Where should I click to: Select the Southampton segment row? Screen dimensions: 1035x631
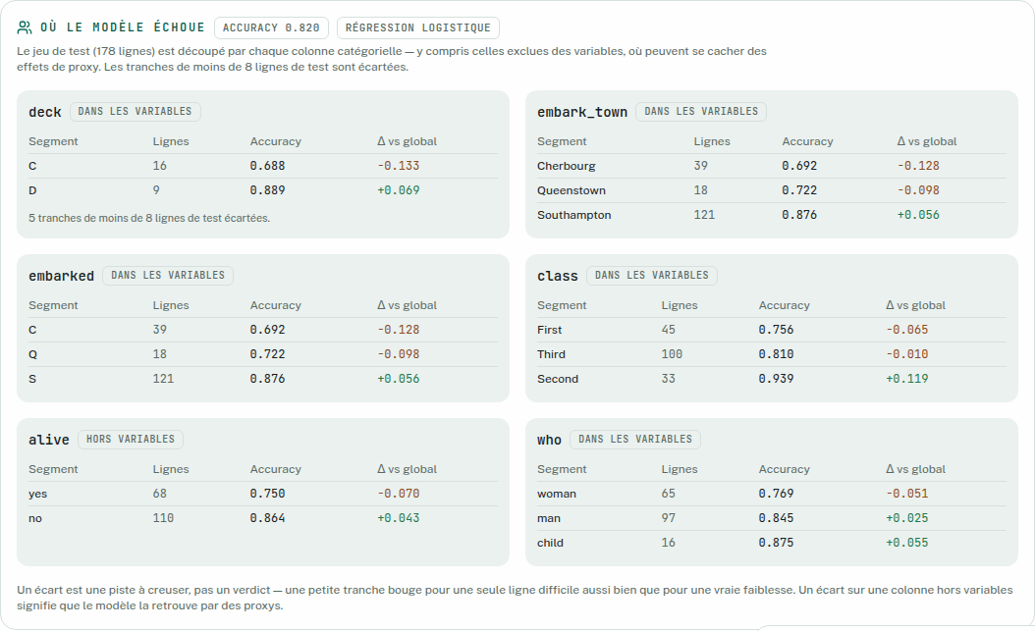coord(772,215)
